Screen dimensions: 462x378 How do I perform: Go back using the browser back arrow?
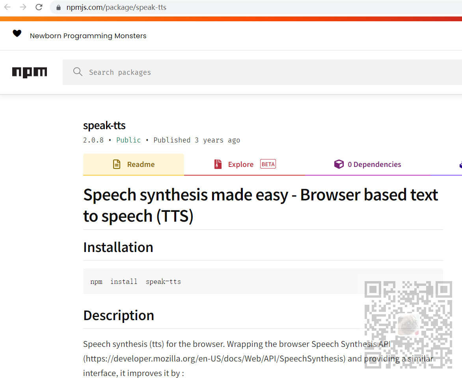pyautogui.click(x=7, y=7)
